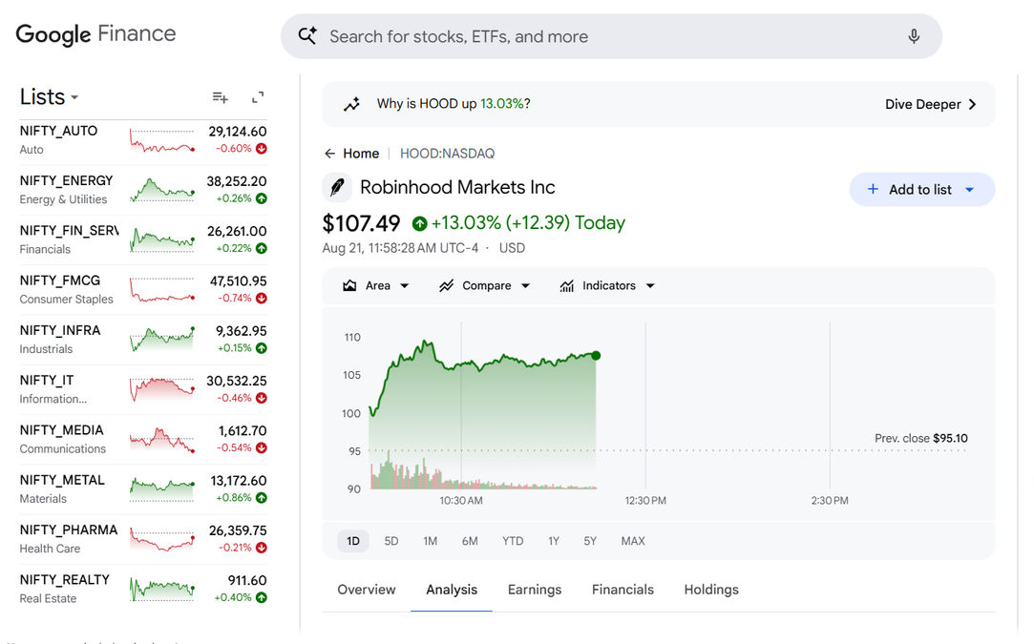Screen dimensions: 1034x644
Task: Open the Lists dropdown
Action: click(50, 97)
